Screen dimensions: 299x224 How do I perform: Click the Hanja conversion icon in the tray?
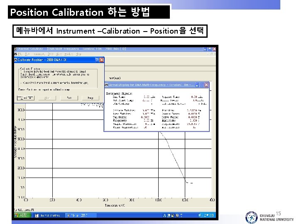tap(169, 215)
